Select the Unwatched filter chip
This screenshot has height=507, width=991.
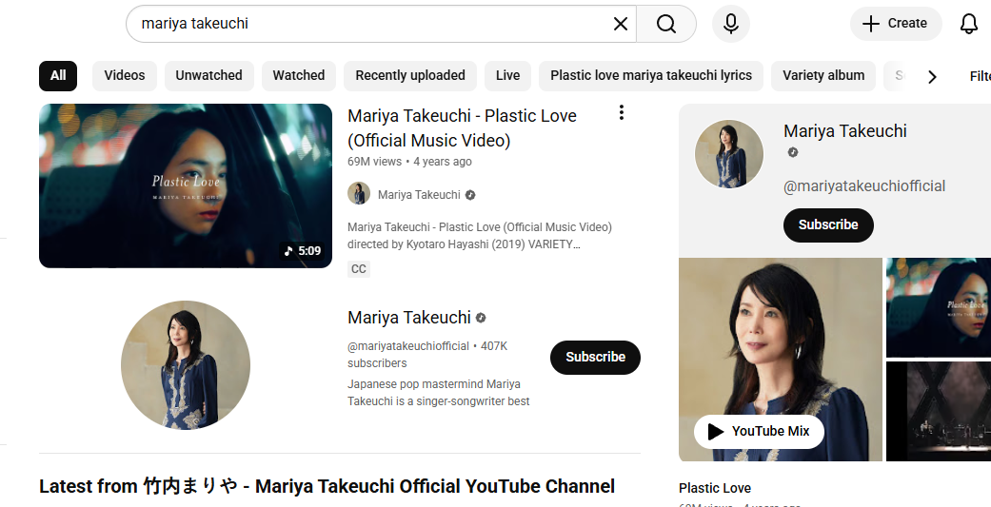(209, 76)
